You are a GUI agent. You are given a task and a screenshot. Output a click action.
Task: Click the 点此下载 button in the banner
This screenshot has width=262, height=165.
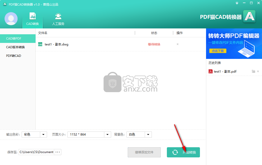218,51
